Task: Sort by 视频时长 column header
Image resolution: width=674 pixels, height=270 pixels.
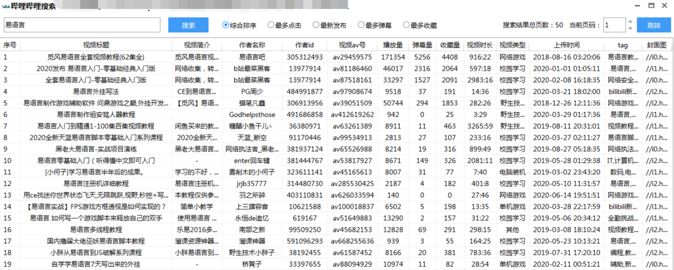Action: 480,45
